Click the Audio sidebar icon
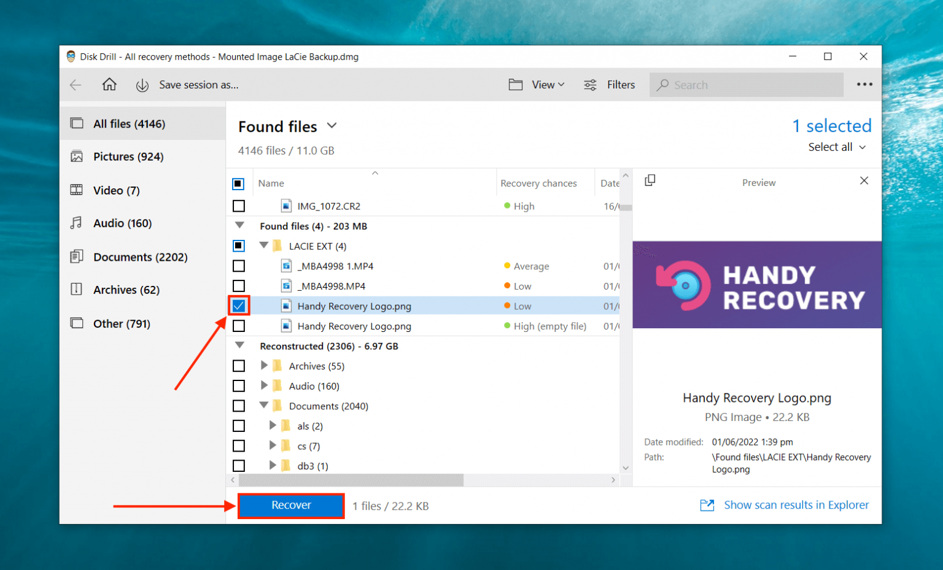Image resolution: width=943 pixels, height=570 pixels. (77, 223)
